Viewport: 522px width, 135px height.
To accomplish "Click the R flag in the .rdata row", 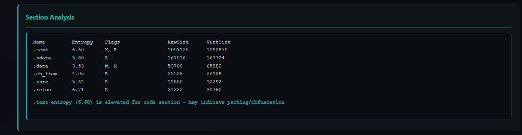I will pyautogui.click(x=106, y=58).
